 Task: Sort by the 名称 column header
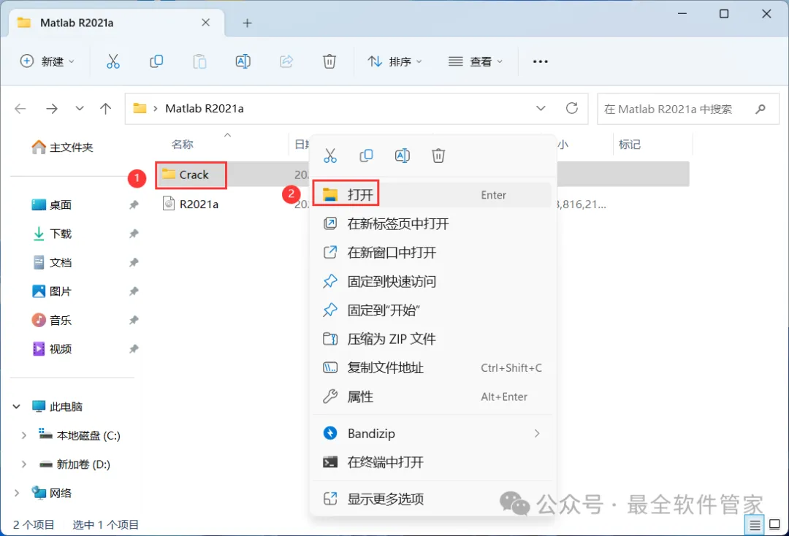click(x=182, y=145)
